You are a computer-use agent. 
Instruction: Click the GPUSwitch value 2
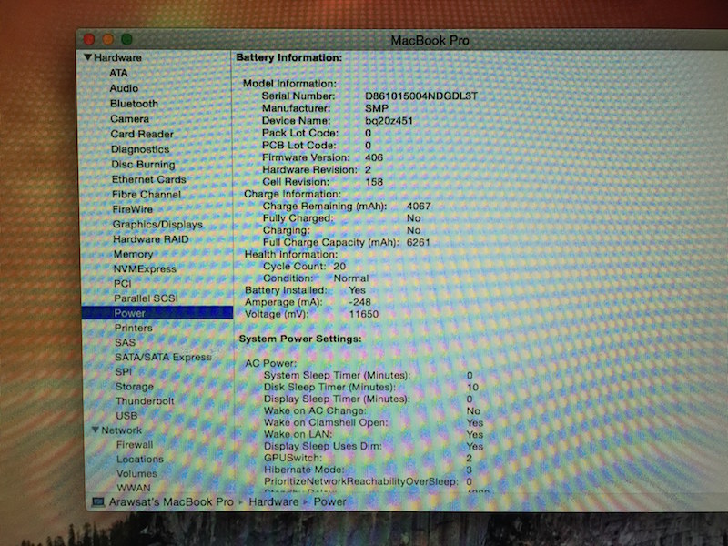tap(470, 459)
